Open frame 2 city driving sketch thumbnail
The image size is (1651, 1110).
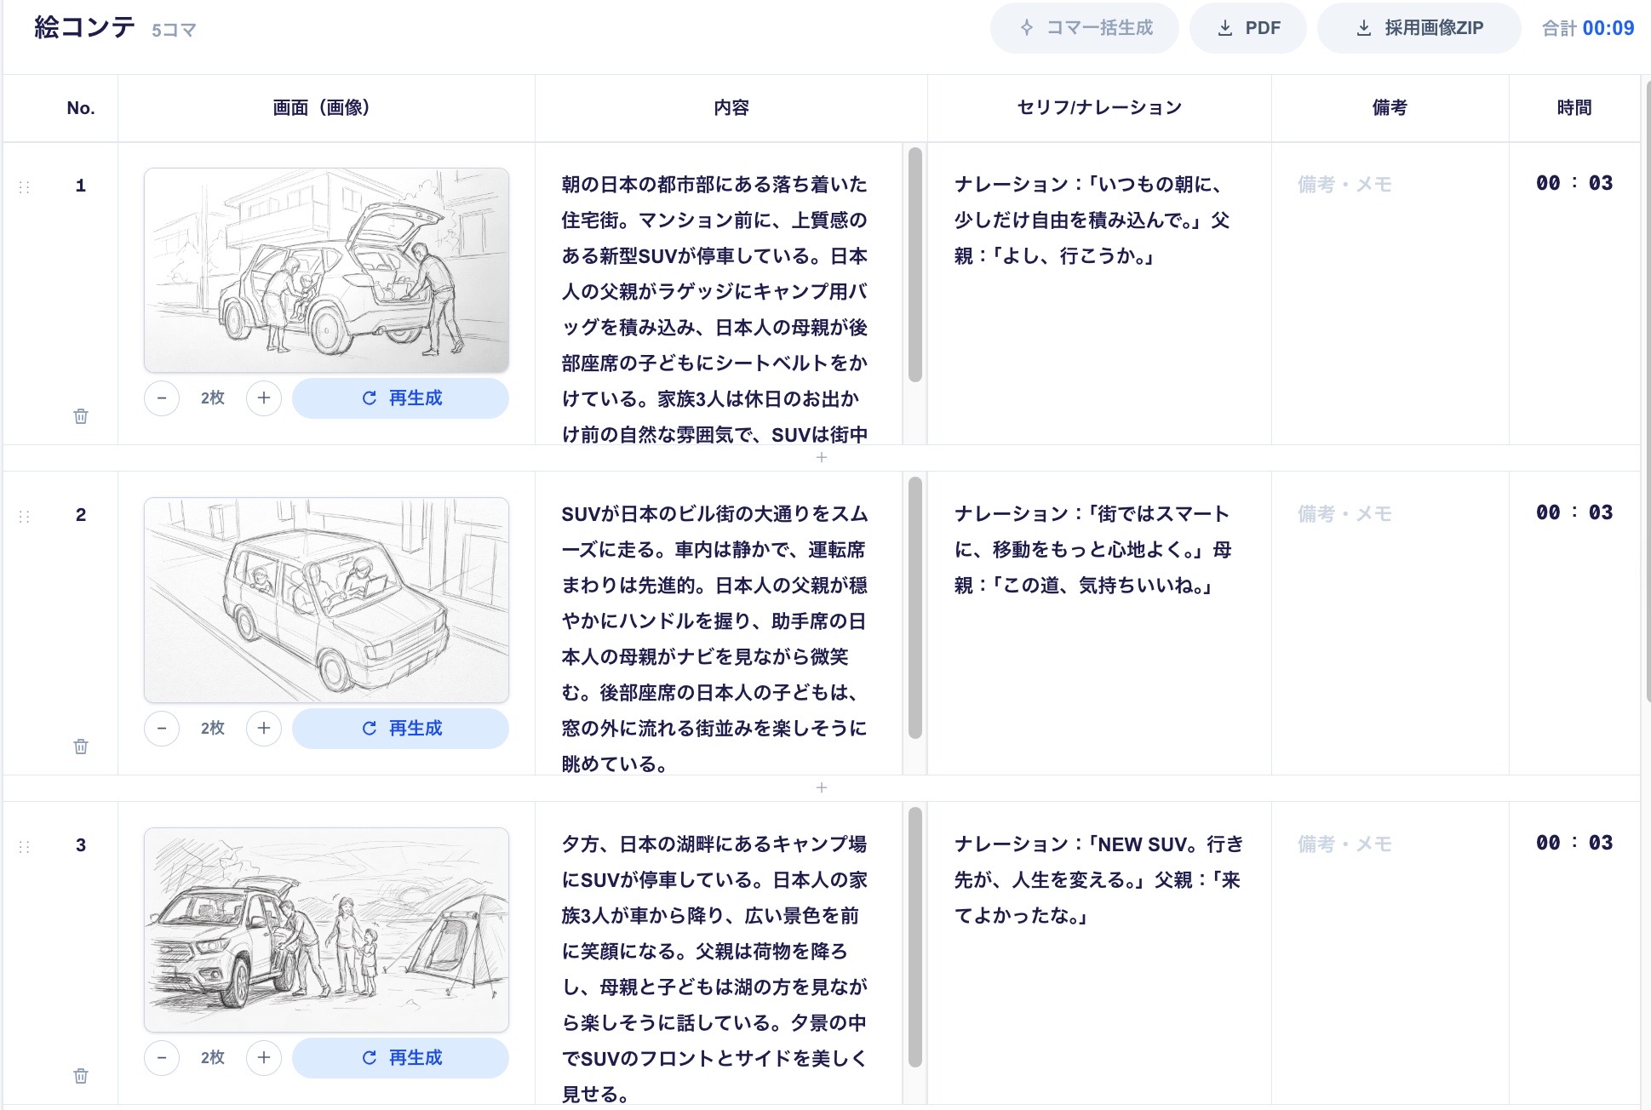point(326,600)
